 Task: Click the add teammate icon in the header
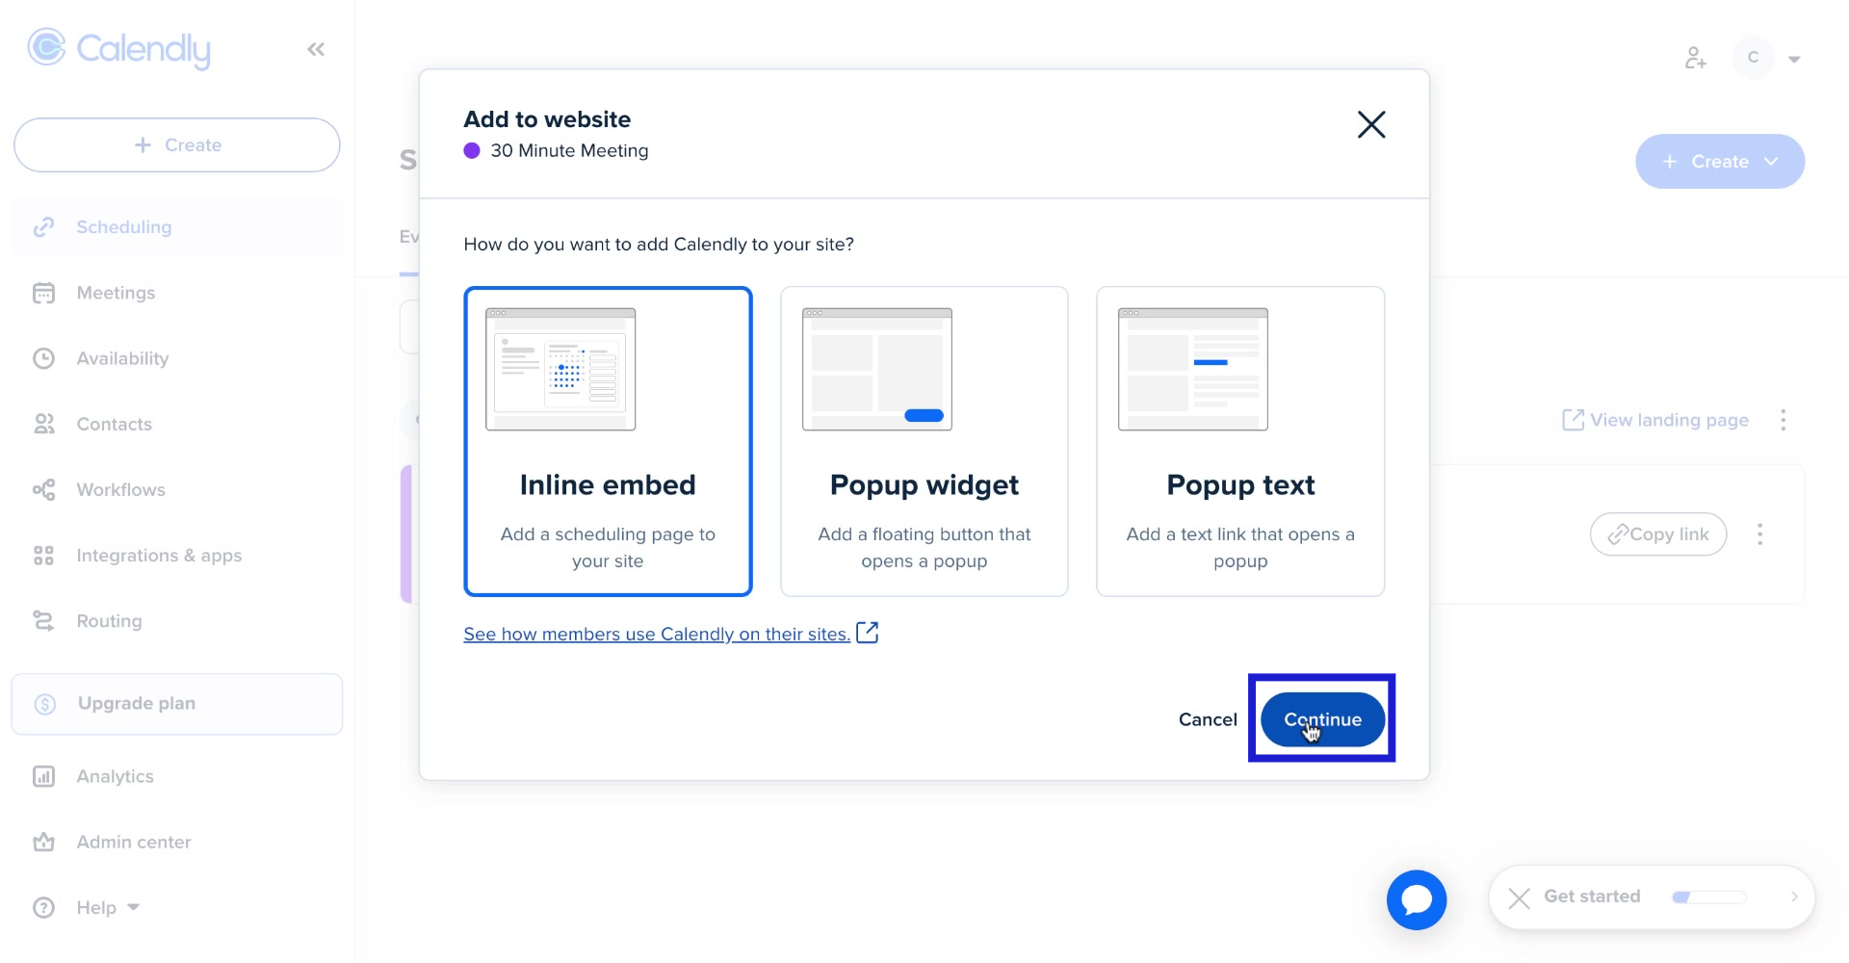coord(1696,58)
